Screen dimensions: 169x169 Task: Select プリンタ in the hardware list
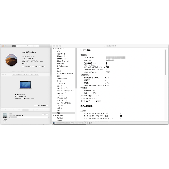pos(60,106)
